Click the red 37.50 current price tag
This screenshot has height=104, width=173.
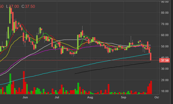[164, 60]
